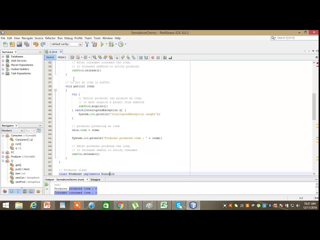Toggle Show Inner Classes filter in Navigator
320x240 pixels.
coord(31,191)
